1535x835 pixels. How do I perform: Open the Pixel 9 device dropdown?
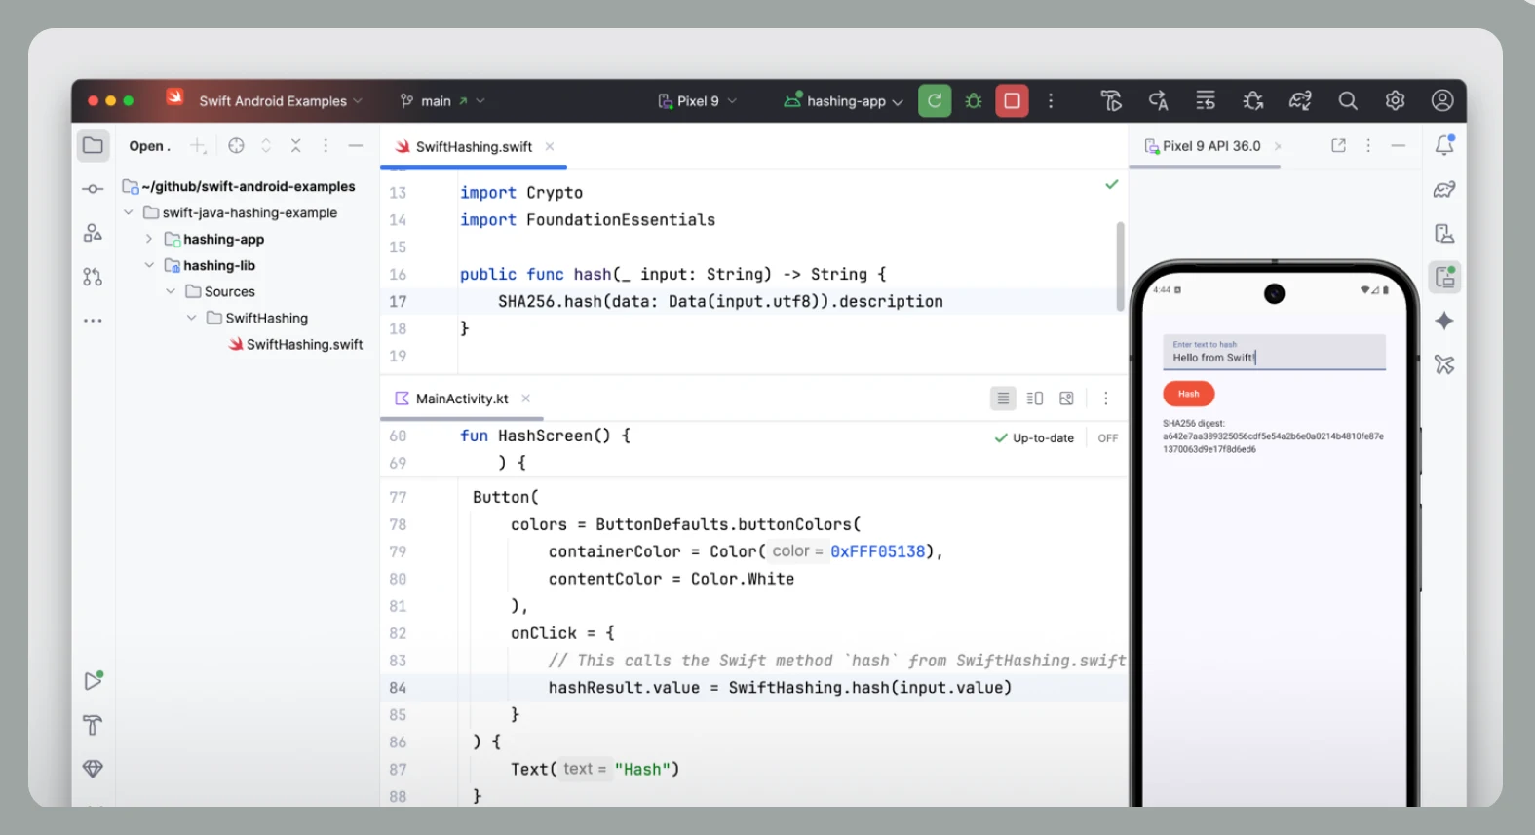click(x=698, y=101)
